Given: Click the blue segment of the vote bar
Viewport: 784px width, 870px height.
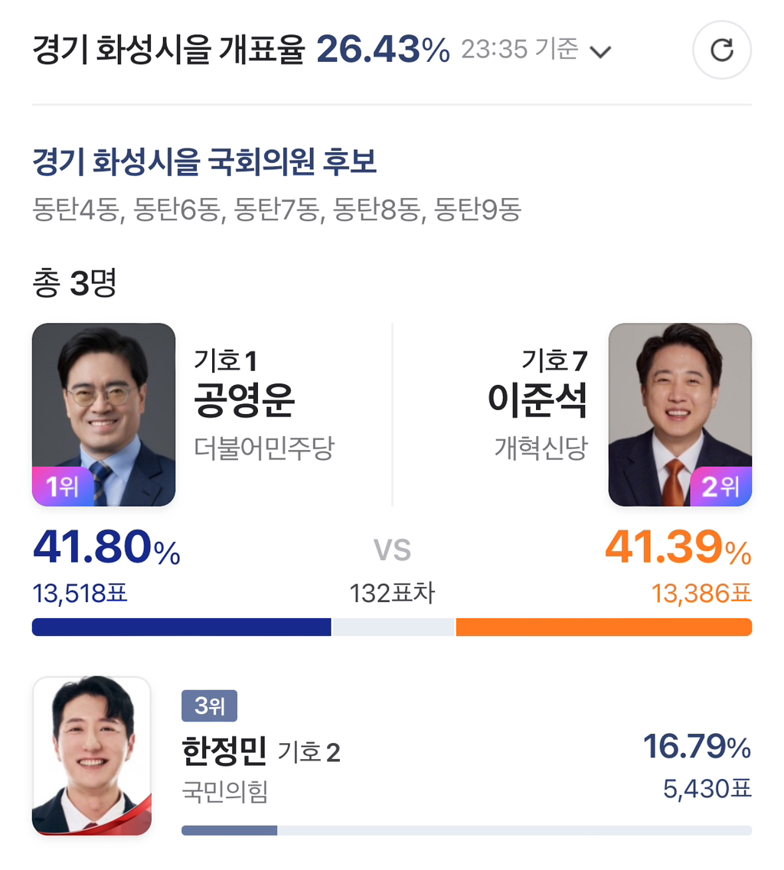Looking at the screenshot, I should coord(181,627).
